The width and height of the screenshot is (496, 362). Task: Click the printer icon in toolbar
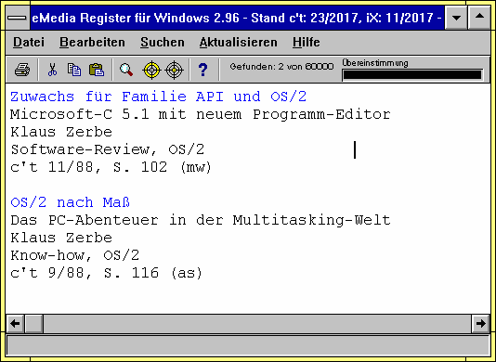(x=22, y=70)
